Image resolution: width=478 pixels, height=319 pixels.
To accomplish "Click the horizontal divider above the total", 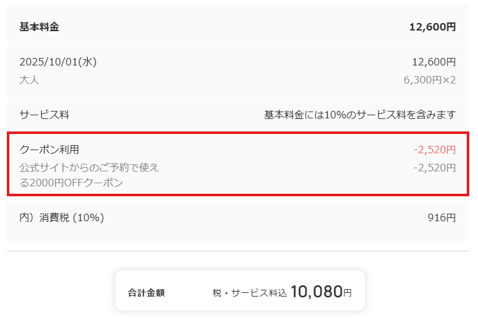I will [238, 251].
